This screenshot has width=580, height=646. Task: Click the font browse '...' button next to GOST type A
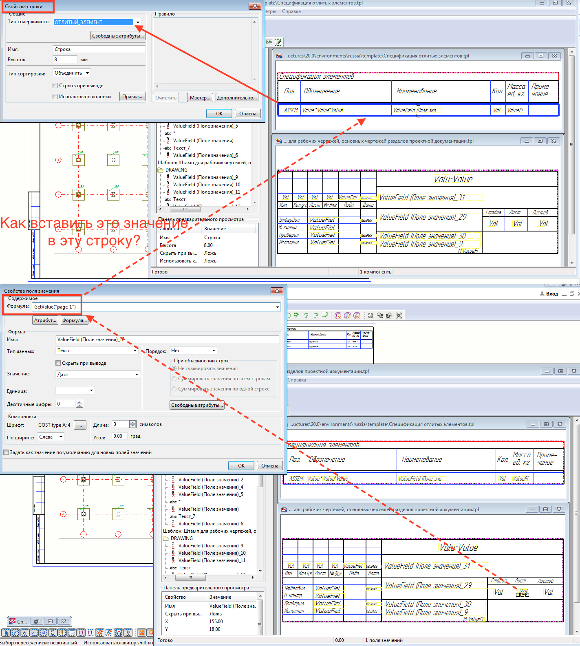click(80, 425)
